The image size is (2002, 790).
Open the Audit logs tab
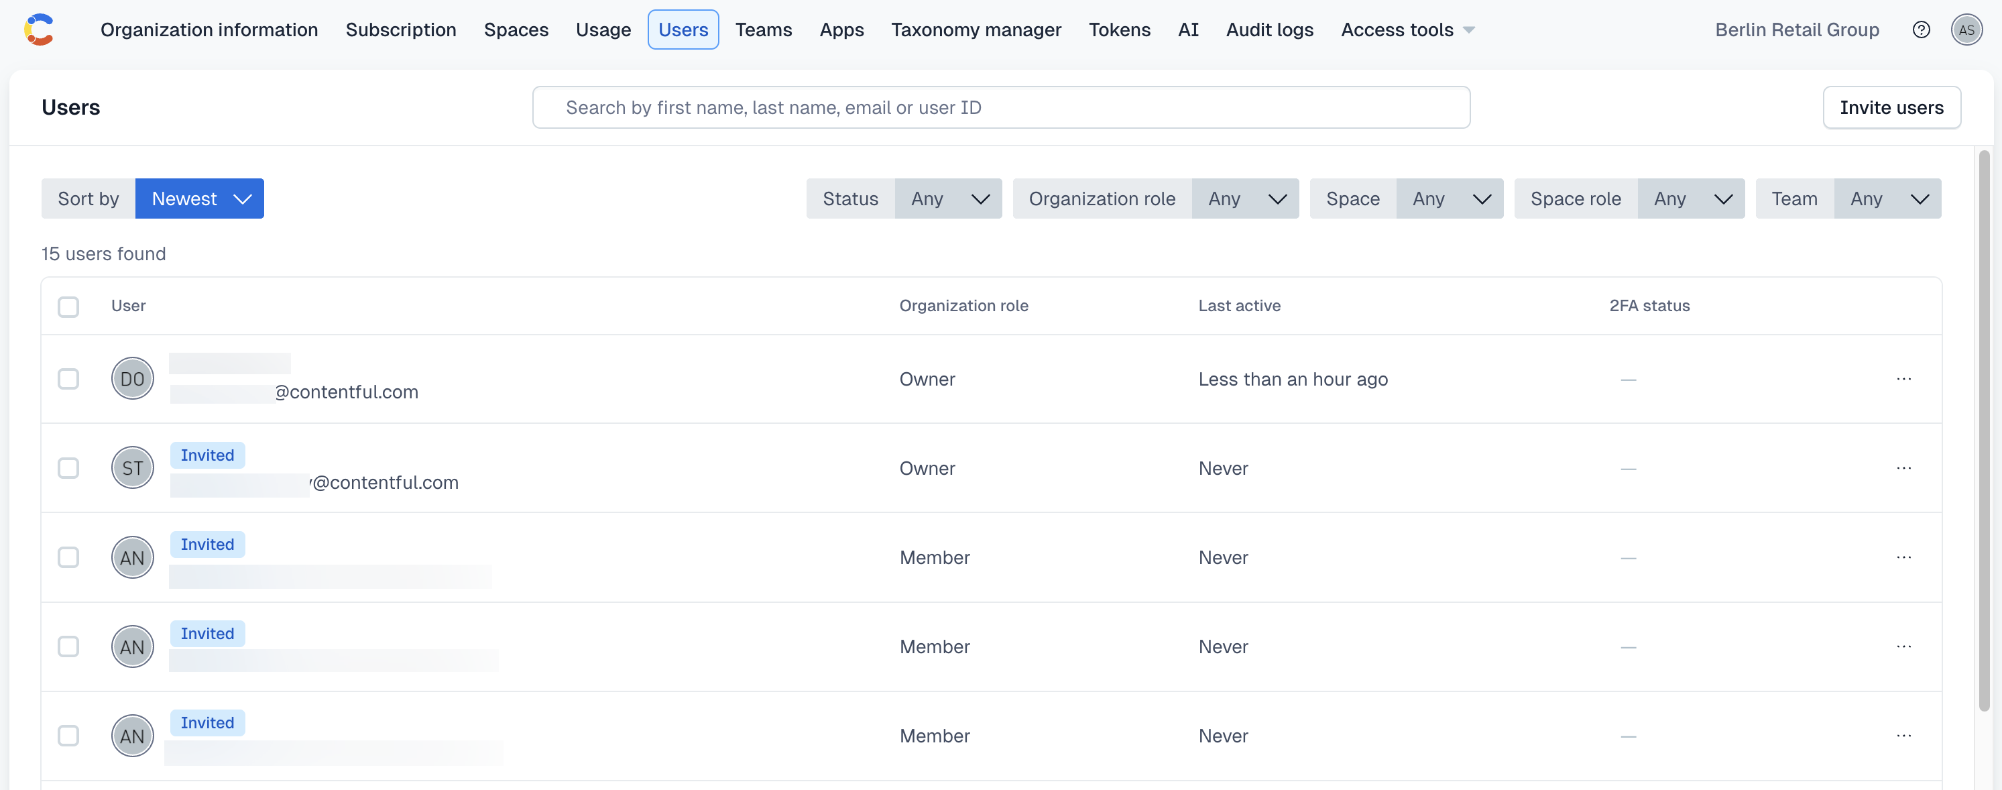pos(1269,30)
